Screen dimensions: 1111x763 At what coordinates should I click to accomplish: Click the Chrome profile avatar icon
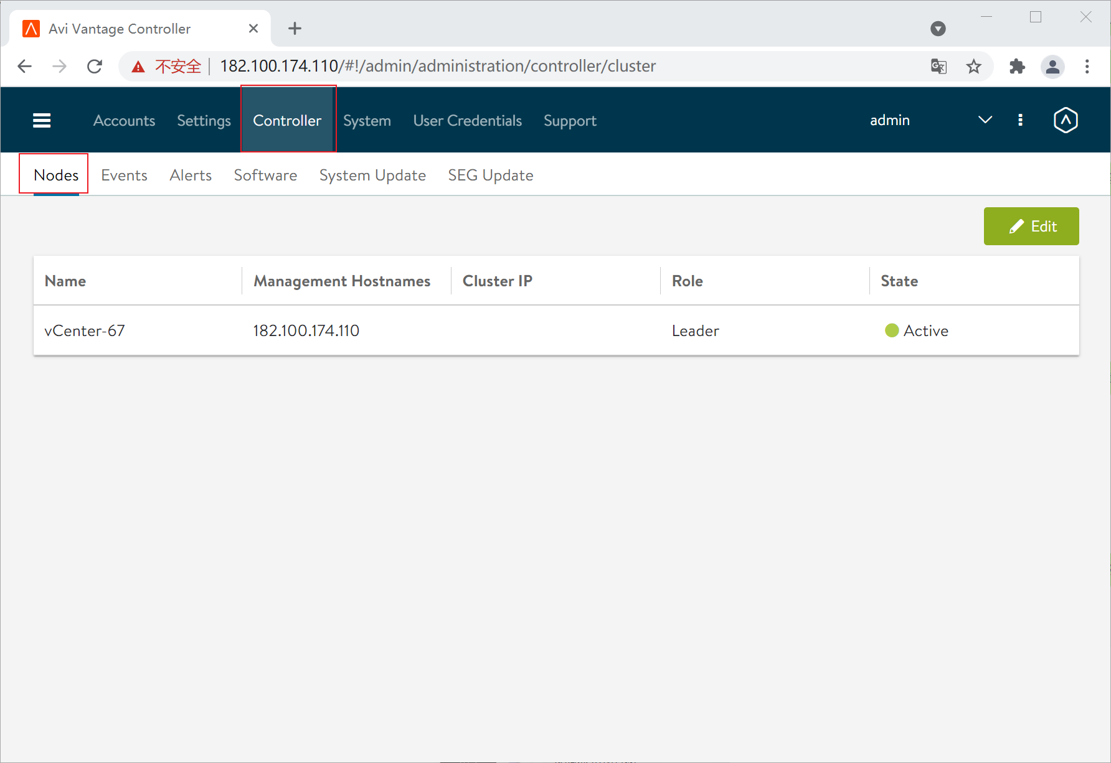1052,66
